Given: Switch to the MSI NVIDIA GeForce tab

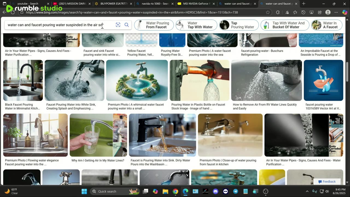Looking at the screenshot, I should point(196,4).
